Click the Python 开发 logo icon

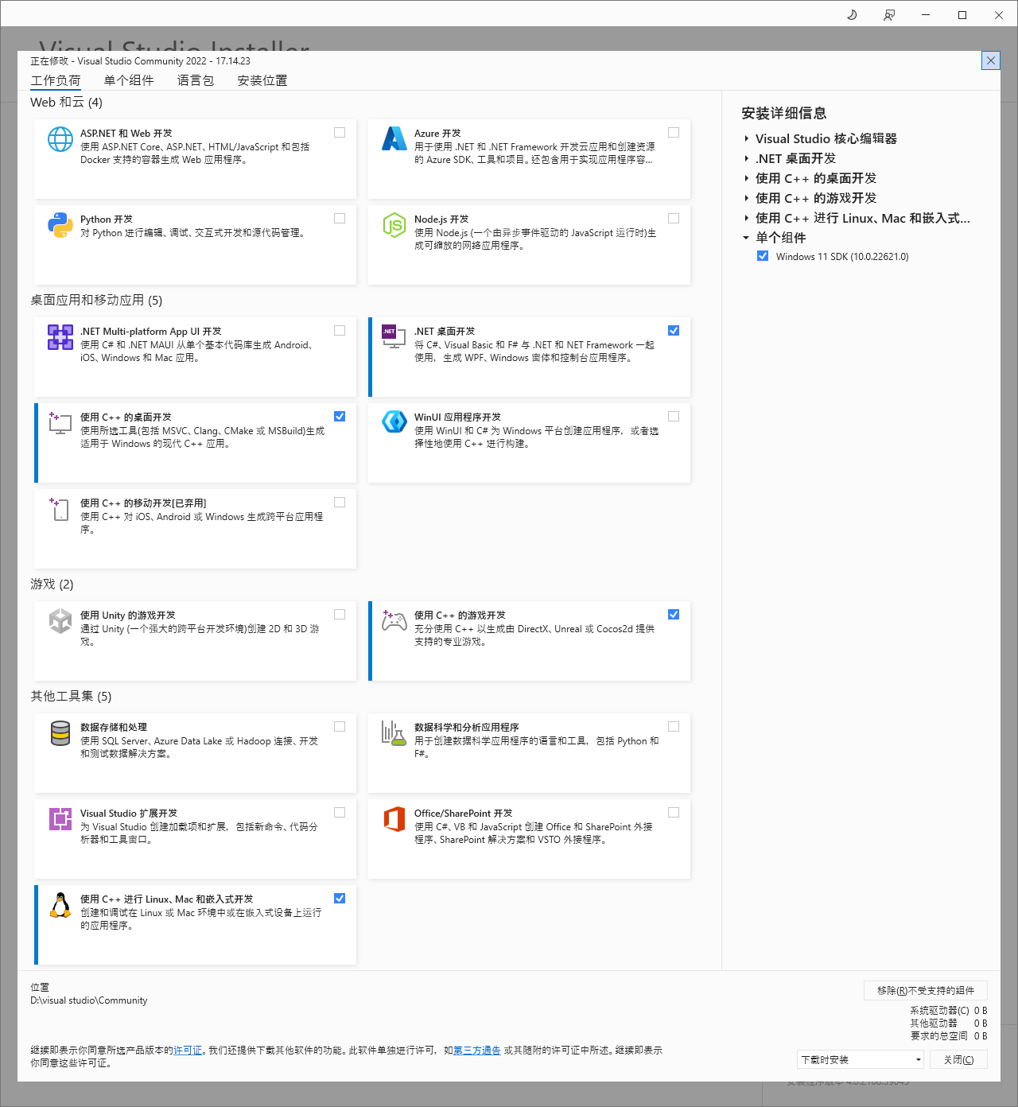pyautogui.click(x=60, y=225)
